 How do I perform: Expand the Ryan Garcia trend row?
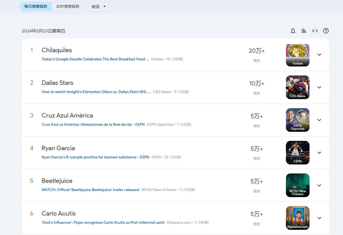point(319,153)
